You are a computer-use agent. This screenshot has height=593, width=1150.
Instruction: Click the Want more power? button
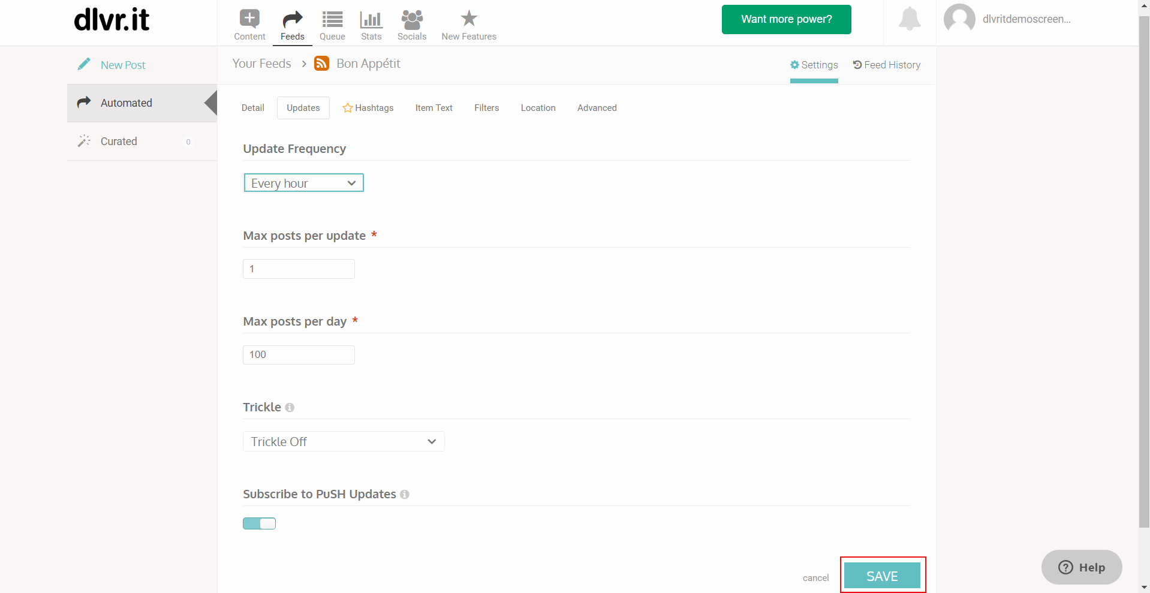point(787,19)
